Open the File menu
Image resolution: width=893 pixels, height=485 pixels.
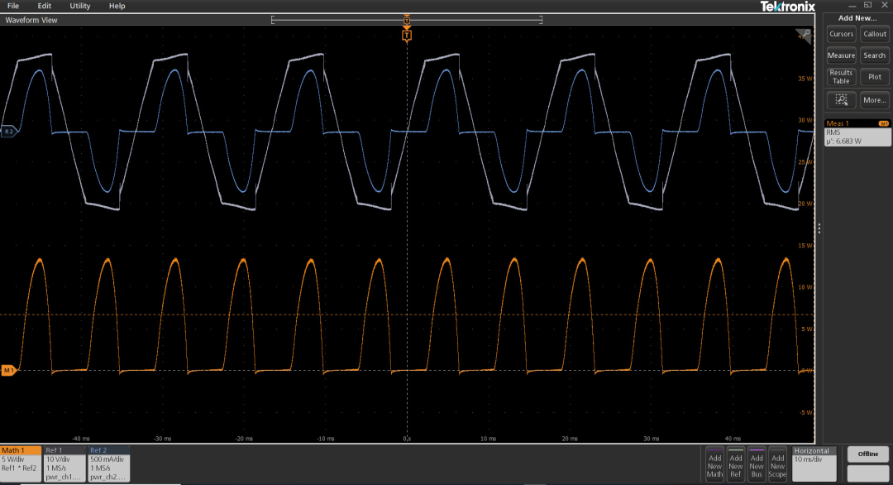click(12, 6)
